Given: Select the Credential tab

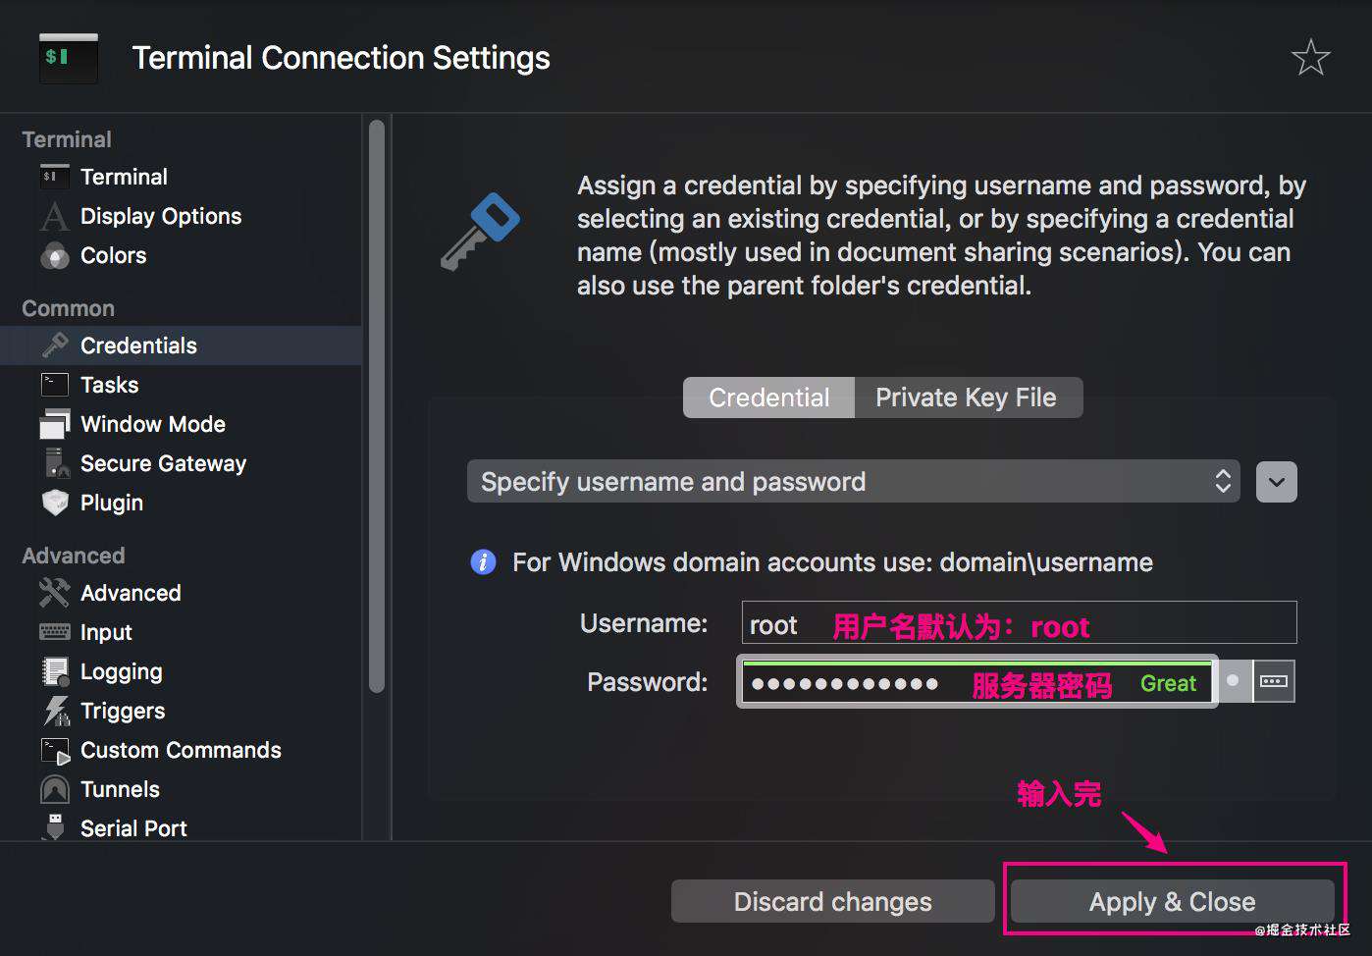Looking at the screenshot, I should click(769, 398).
